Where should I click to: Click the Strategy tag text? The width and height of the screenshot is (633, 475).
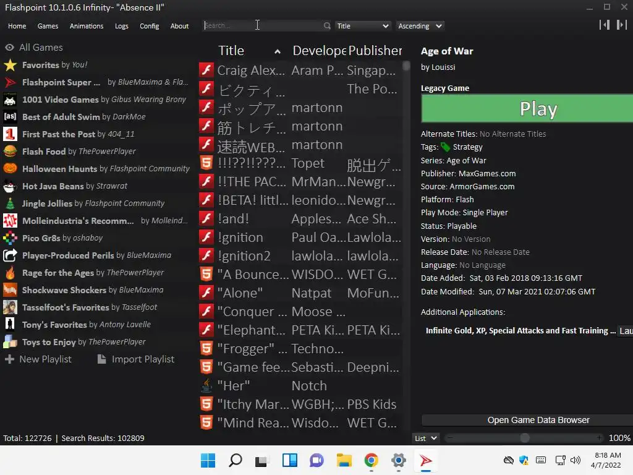(x=467, y=147)
